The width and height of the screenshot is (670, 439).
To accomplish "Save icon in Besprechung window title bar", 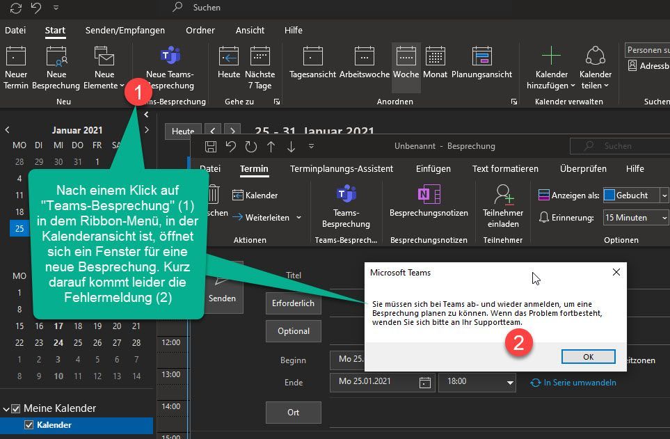I will (211, 147).
